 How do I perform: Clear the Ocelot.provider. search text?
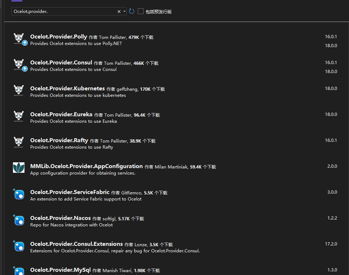(119, 12)
